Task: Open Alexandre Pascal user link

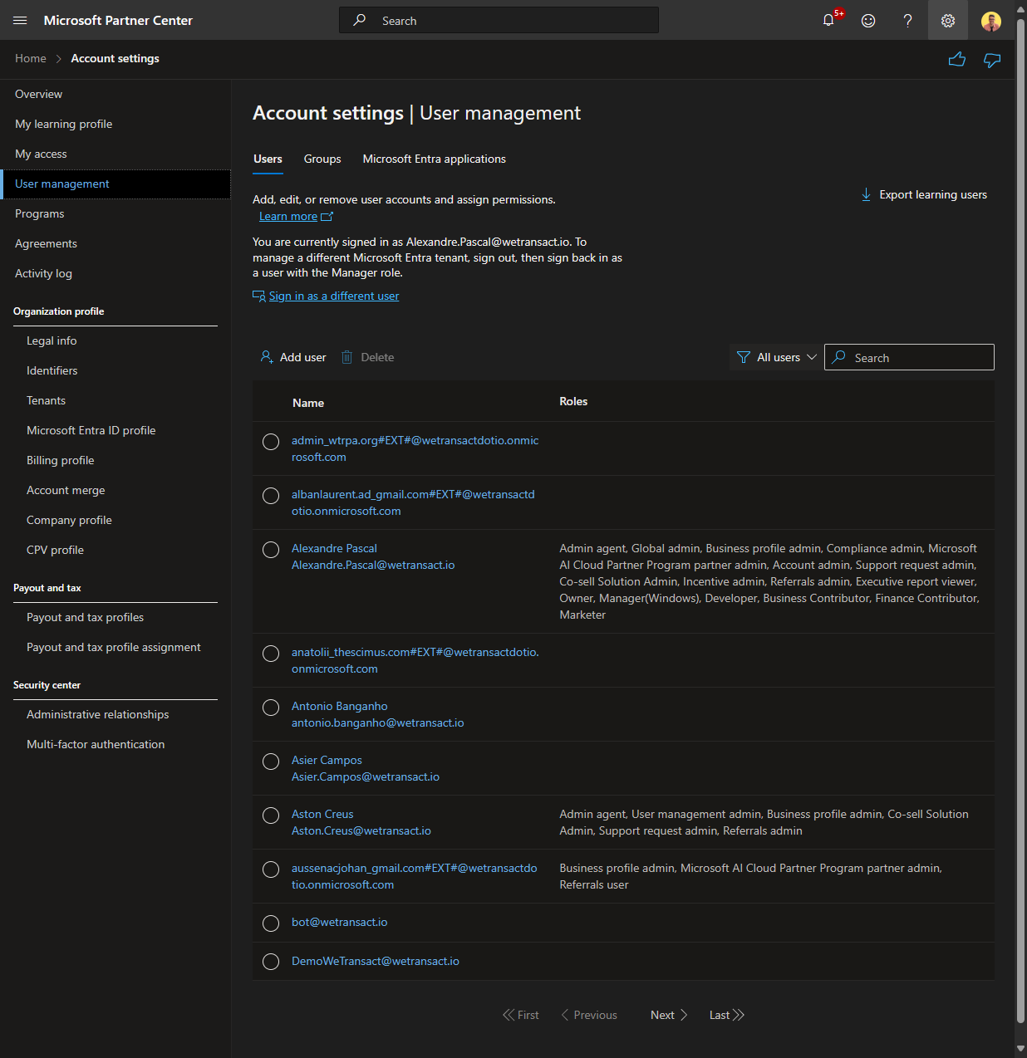Action: click(x=334, y=548)
